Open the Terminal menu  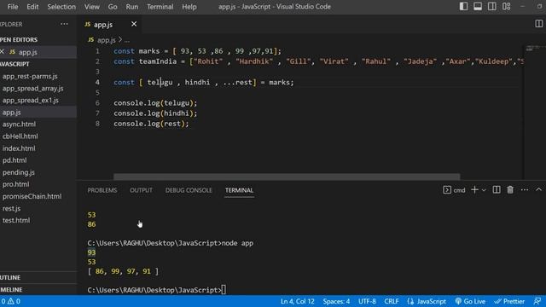pos(160,7)
